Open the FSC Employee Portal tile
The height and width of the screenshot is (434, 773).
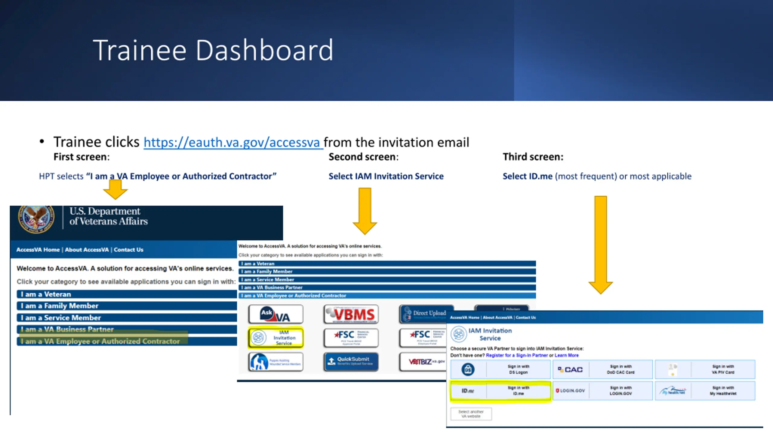423,338
